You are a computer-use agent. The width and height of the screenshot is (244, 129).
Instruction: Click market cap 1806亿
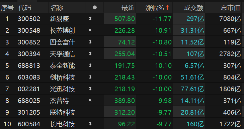pyautogui.click(x=230, y=89)
